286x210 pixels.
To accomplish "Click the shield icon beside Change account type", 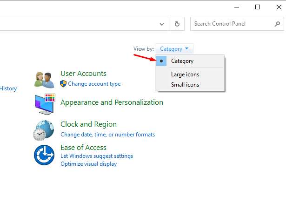I will pos(63,84).
